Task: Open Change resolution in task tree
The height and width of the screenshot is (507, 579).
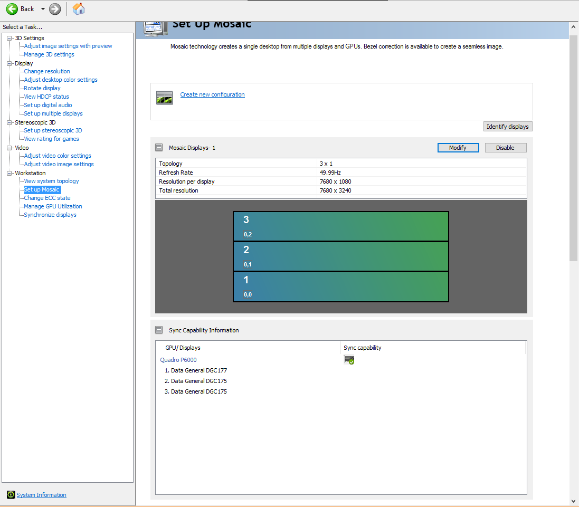Action: tap(47, 71)
